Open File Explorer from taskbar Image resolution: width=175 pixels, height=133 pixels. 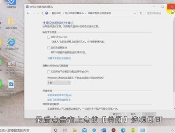pyautogui.click(x=75, y=130)
